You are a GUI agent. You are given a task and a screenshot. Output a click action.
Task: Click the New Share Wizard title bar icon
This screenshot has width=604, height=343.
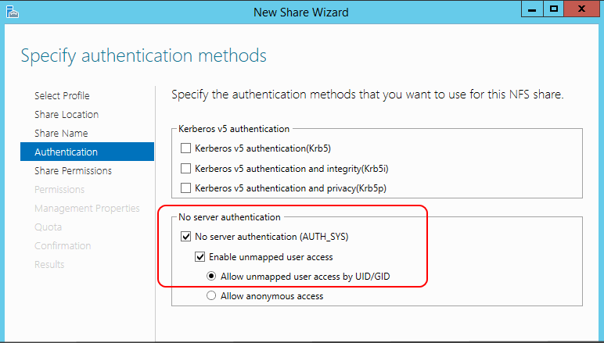coord(10,12)
